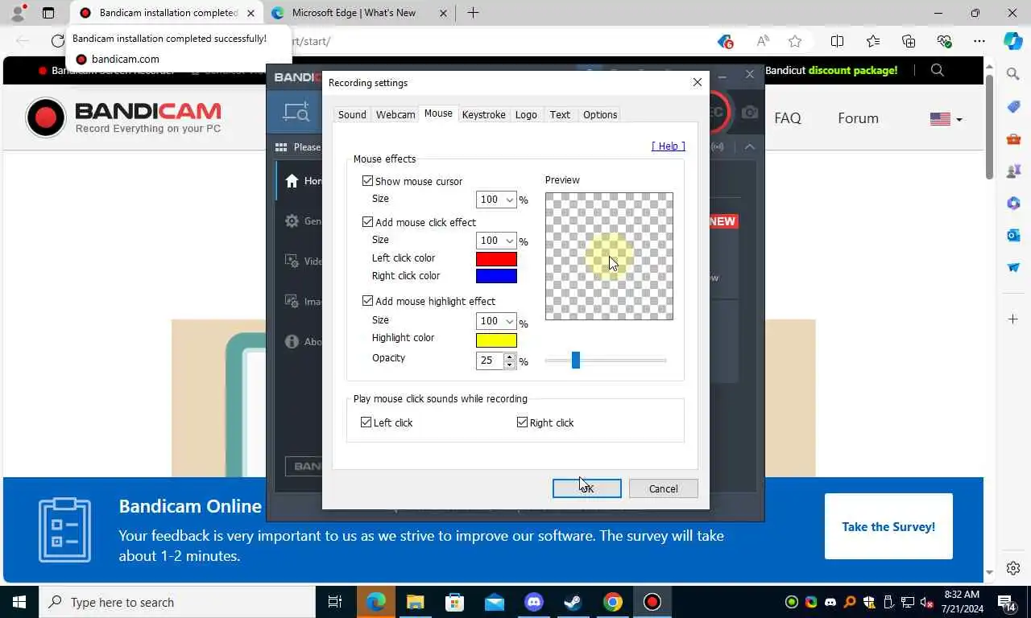Click the General gear icon in Bandicam sidebar
Screen dimensions: 1031x618
292,220
